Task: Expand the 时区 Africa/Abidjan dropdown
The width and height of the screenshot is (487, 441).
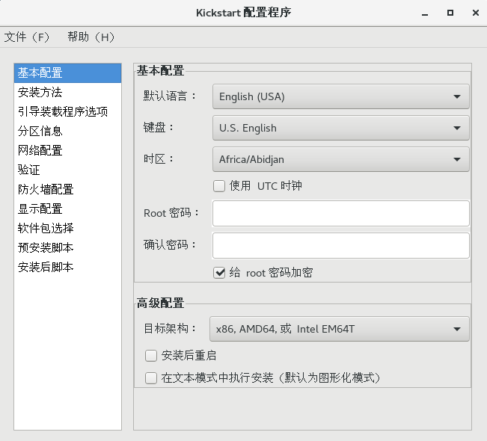Action: [340, 159]
